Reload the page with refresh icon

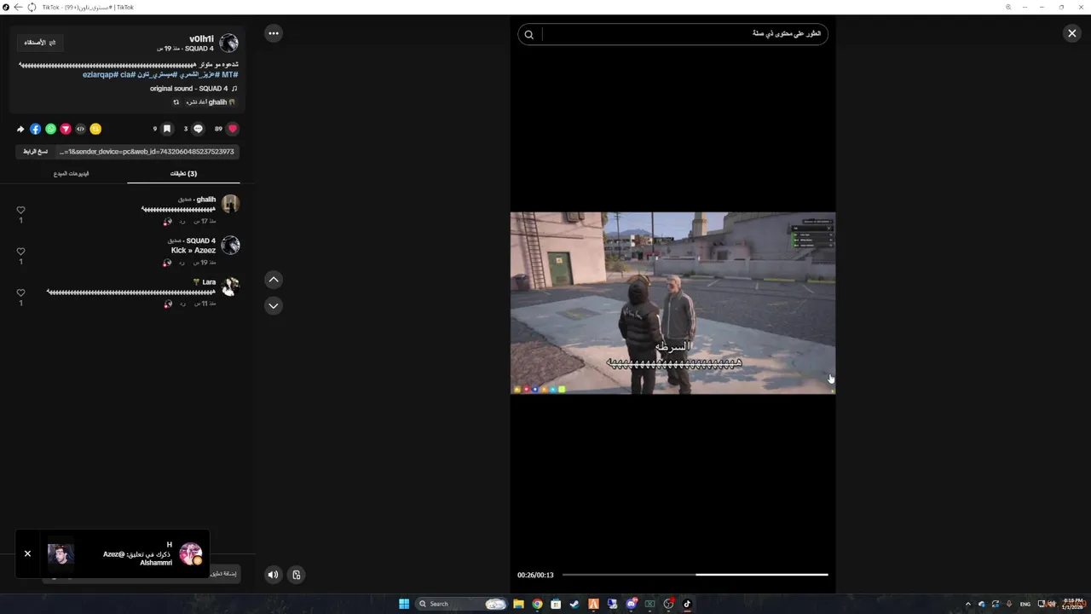coord(32,7)
